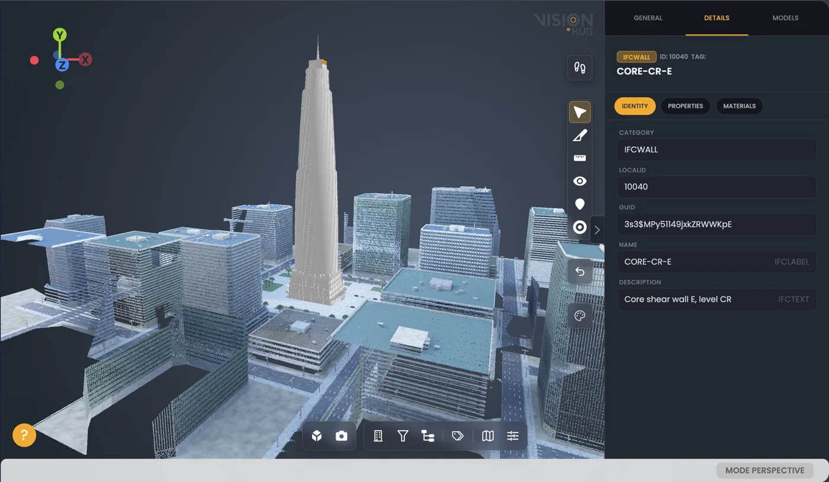Collapse the side panel with chevron arrow
The width and height of the screenshot is (829, 482).
597,230
